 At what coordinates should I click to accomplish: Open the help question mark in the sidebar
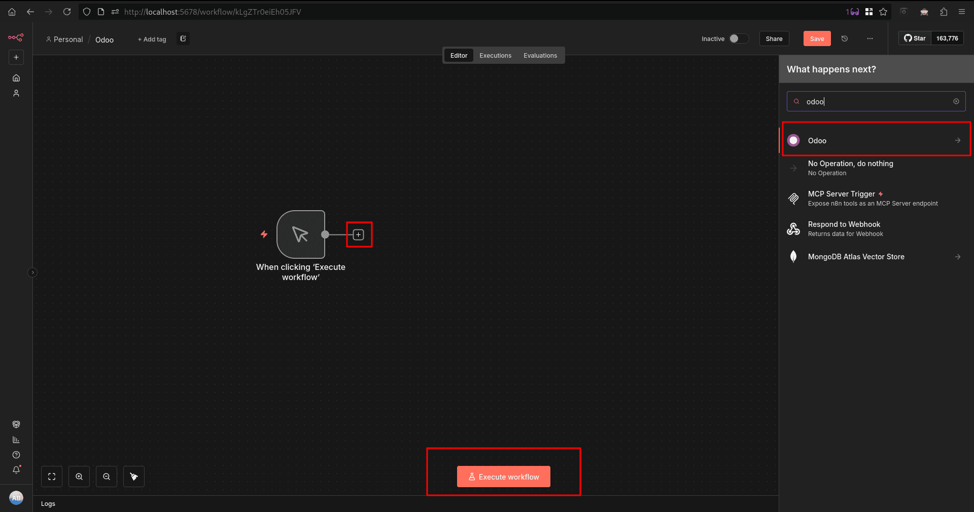click(x=16, y=455)
